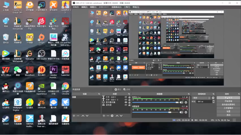241x135 pixels.
Task: Click the mixer panel vertical scrollbar
Action: pos(189,107)
